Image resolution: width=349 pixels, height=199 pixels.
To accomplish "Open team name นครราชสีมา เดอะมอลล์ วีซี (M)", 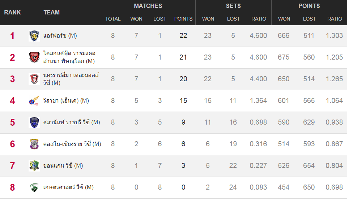I will tap(71, 79).
